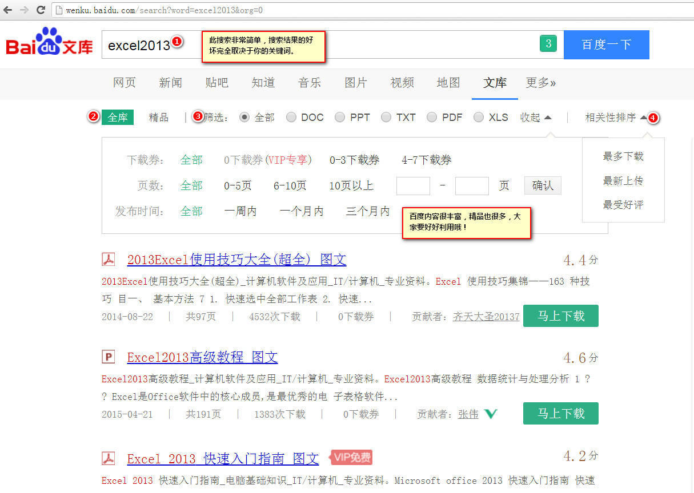Click the browser back arrow
Screen dimensions: 694x493
click(8, 10)
